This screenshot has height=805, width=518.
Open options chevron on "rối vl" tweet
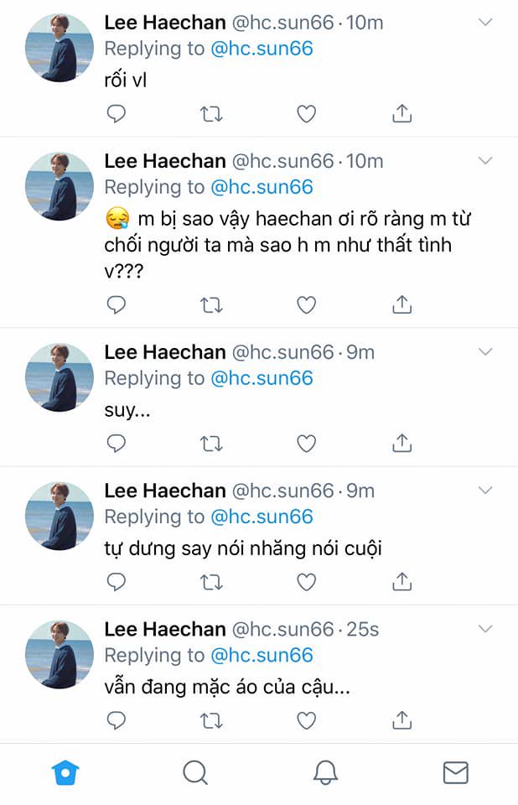pos(485,23)
